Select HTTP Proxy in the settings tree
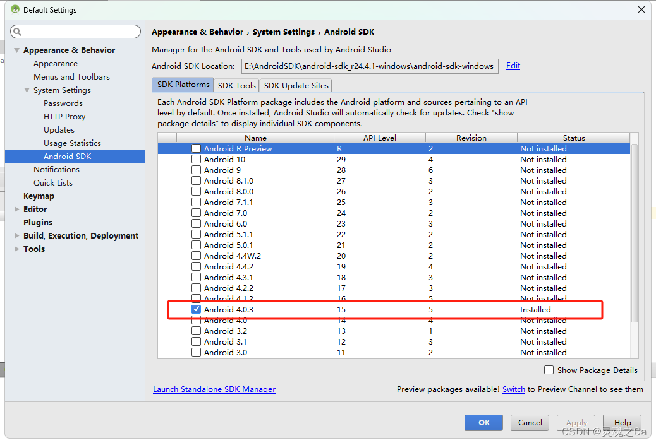 click(64, 117)
